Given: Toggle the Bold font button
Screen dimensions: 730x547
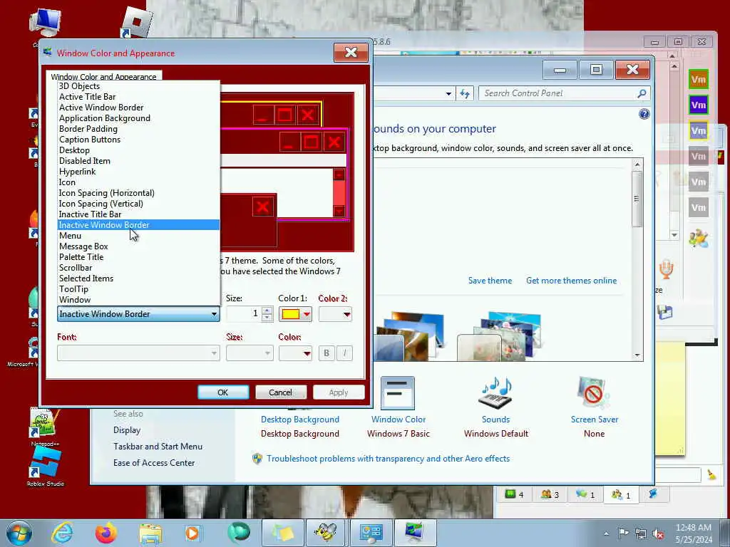Looking at the screenshot, I should coord(327,353).
